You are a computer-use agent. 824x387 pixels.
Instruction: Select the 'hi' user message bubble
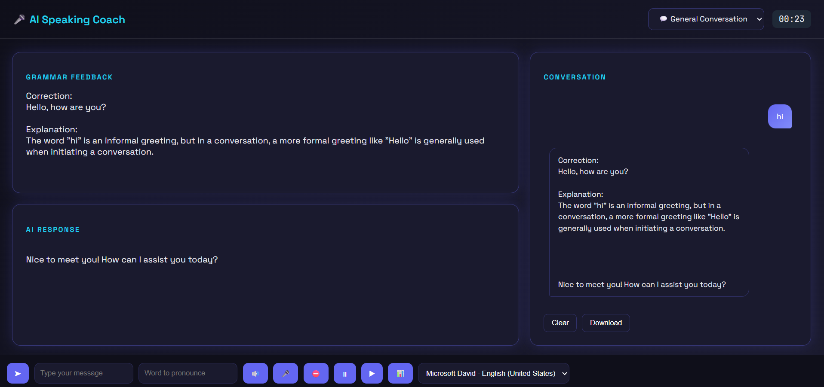point(779,116)
